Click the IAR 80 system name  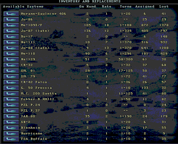pos(28,116)
